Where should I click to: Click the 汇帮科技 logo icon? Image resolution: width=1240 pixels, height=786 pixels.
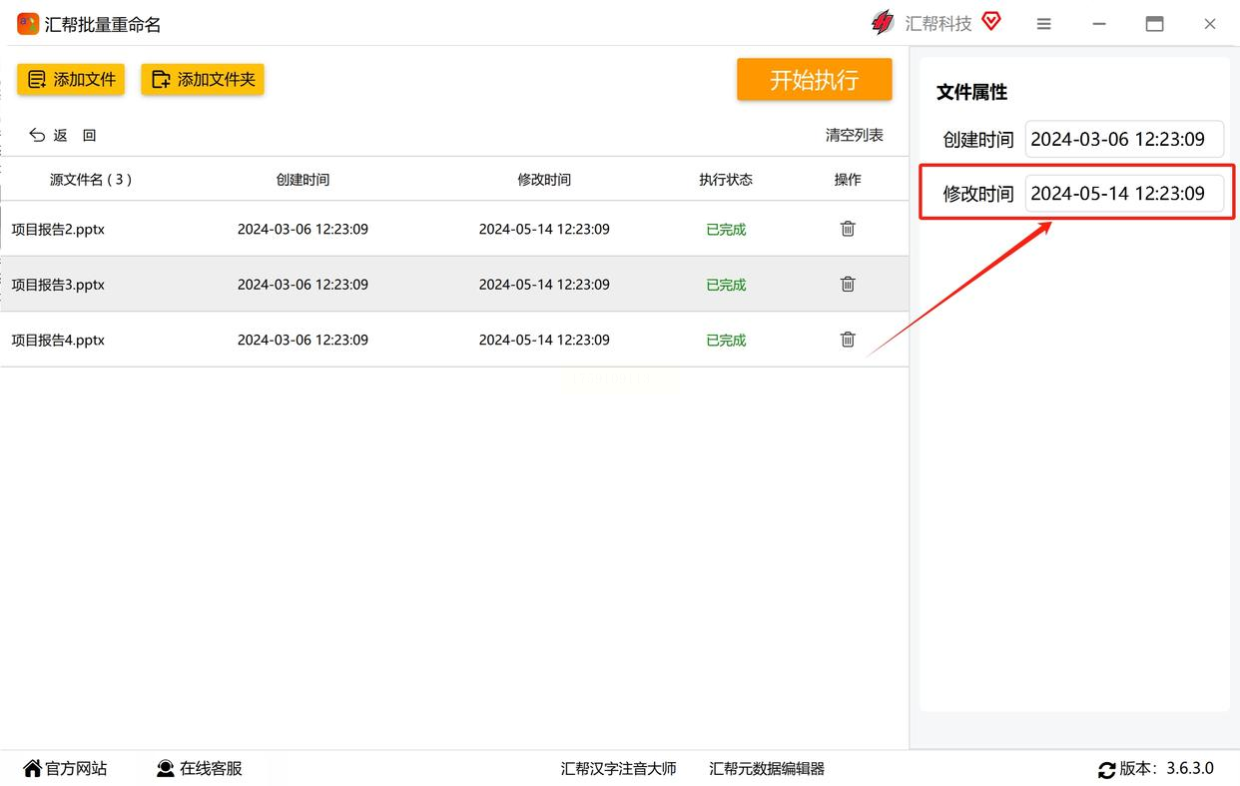point(883,23)
